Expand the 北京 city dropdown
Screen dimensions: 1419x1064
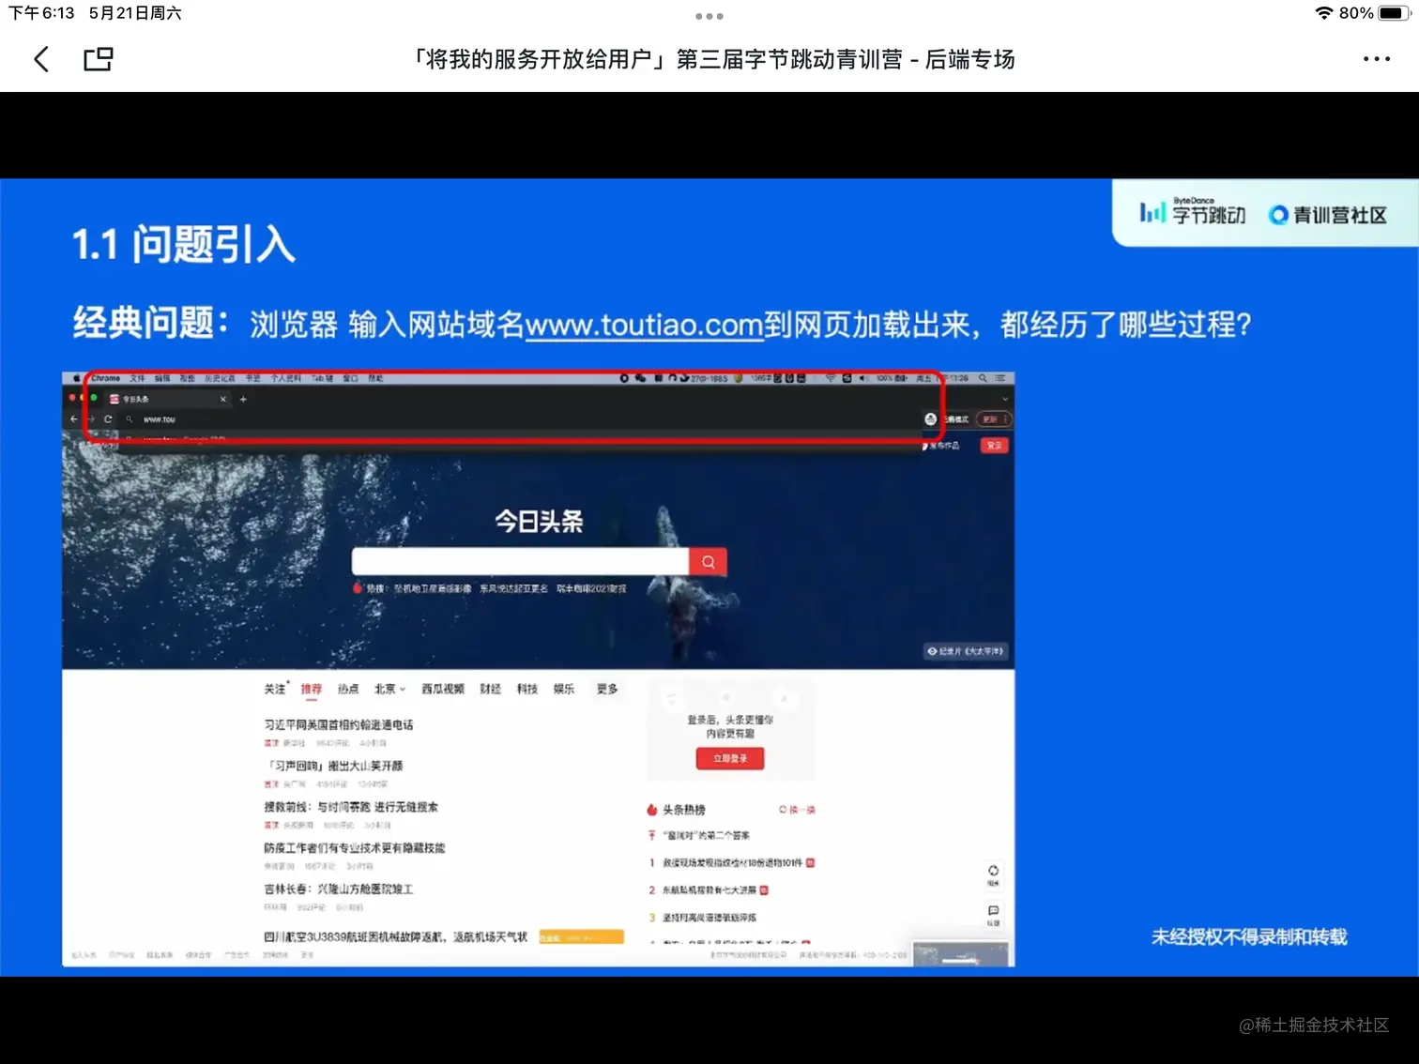click(389, 689)
